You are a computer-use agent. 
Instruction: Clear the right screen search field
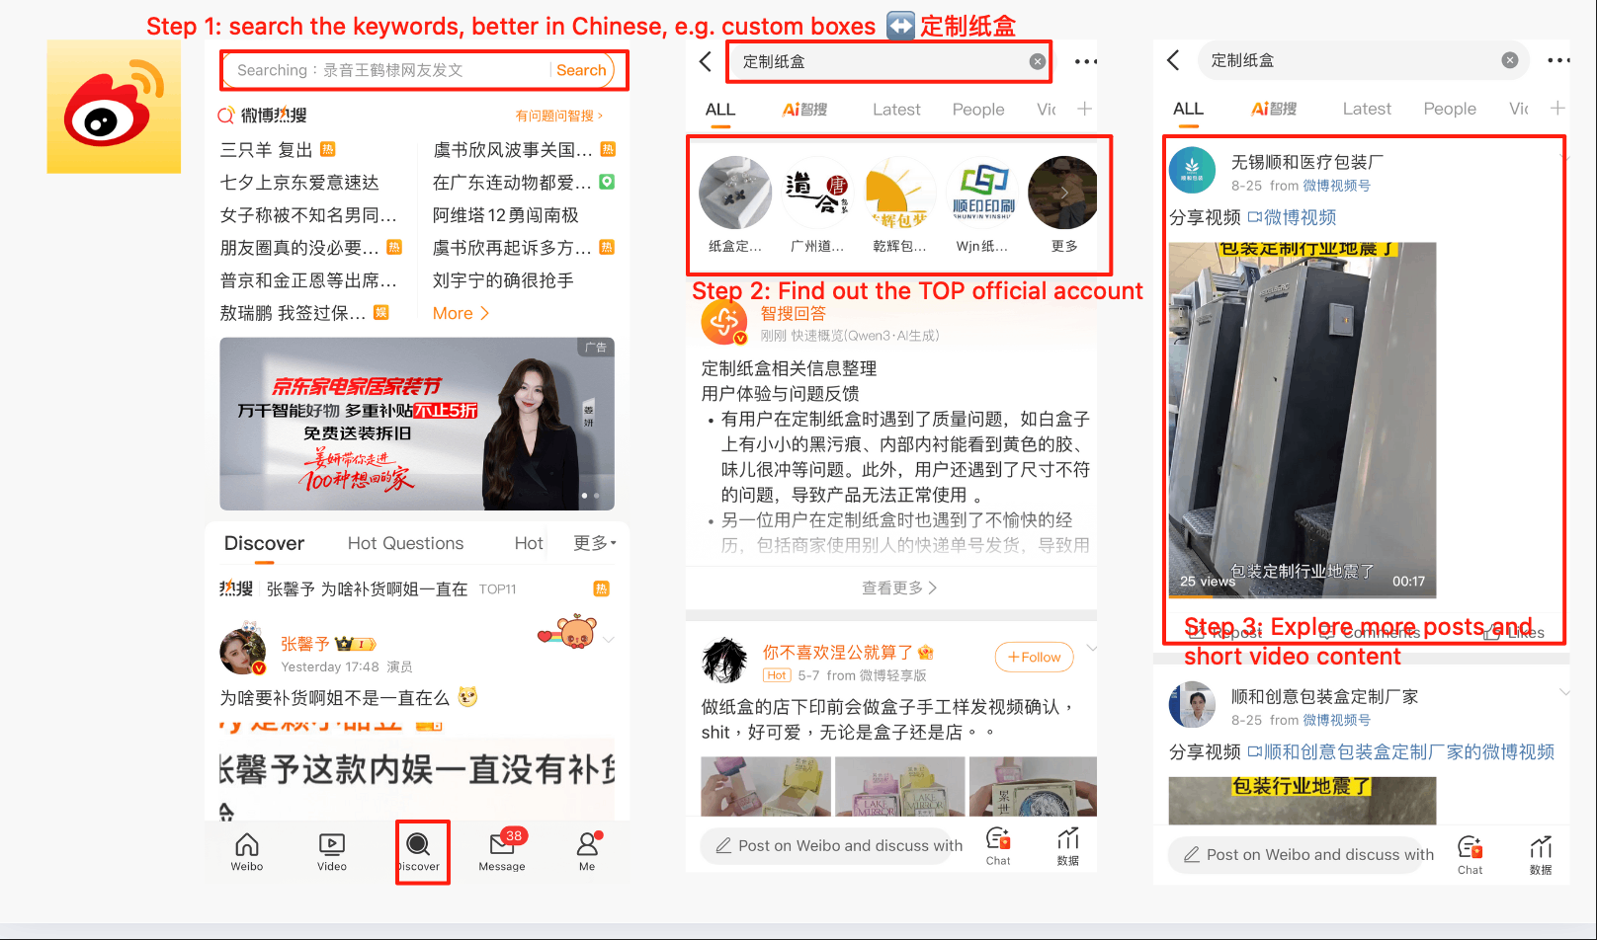1509,60
